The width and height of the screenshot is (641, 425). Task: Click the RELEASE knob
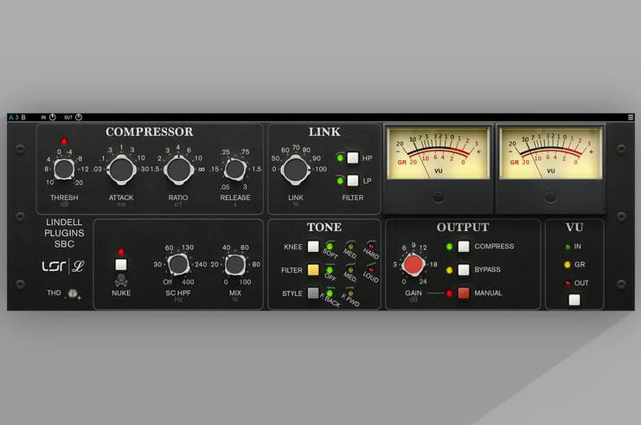[235, 170]
